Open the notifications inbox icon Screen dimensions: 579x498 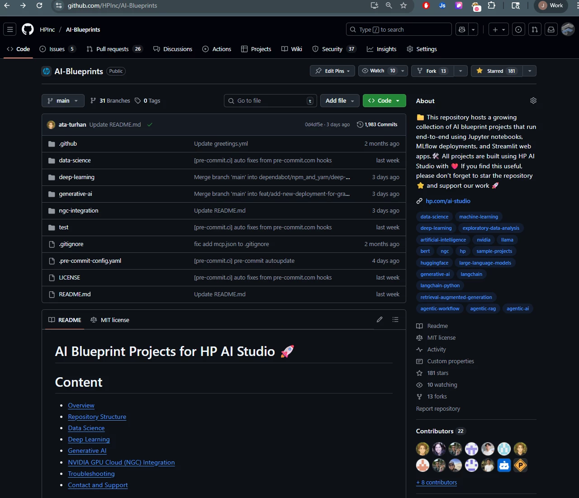click(x=551, y=29)
